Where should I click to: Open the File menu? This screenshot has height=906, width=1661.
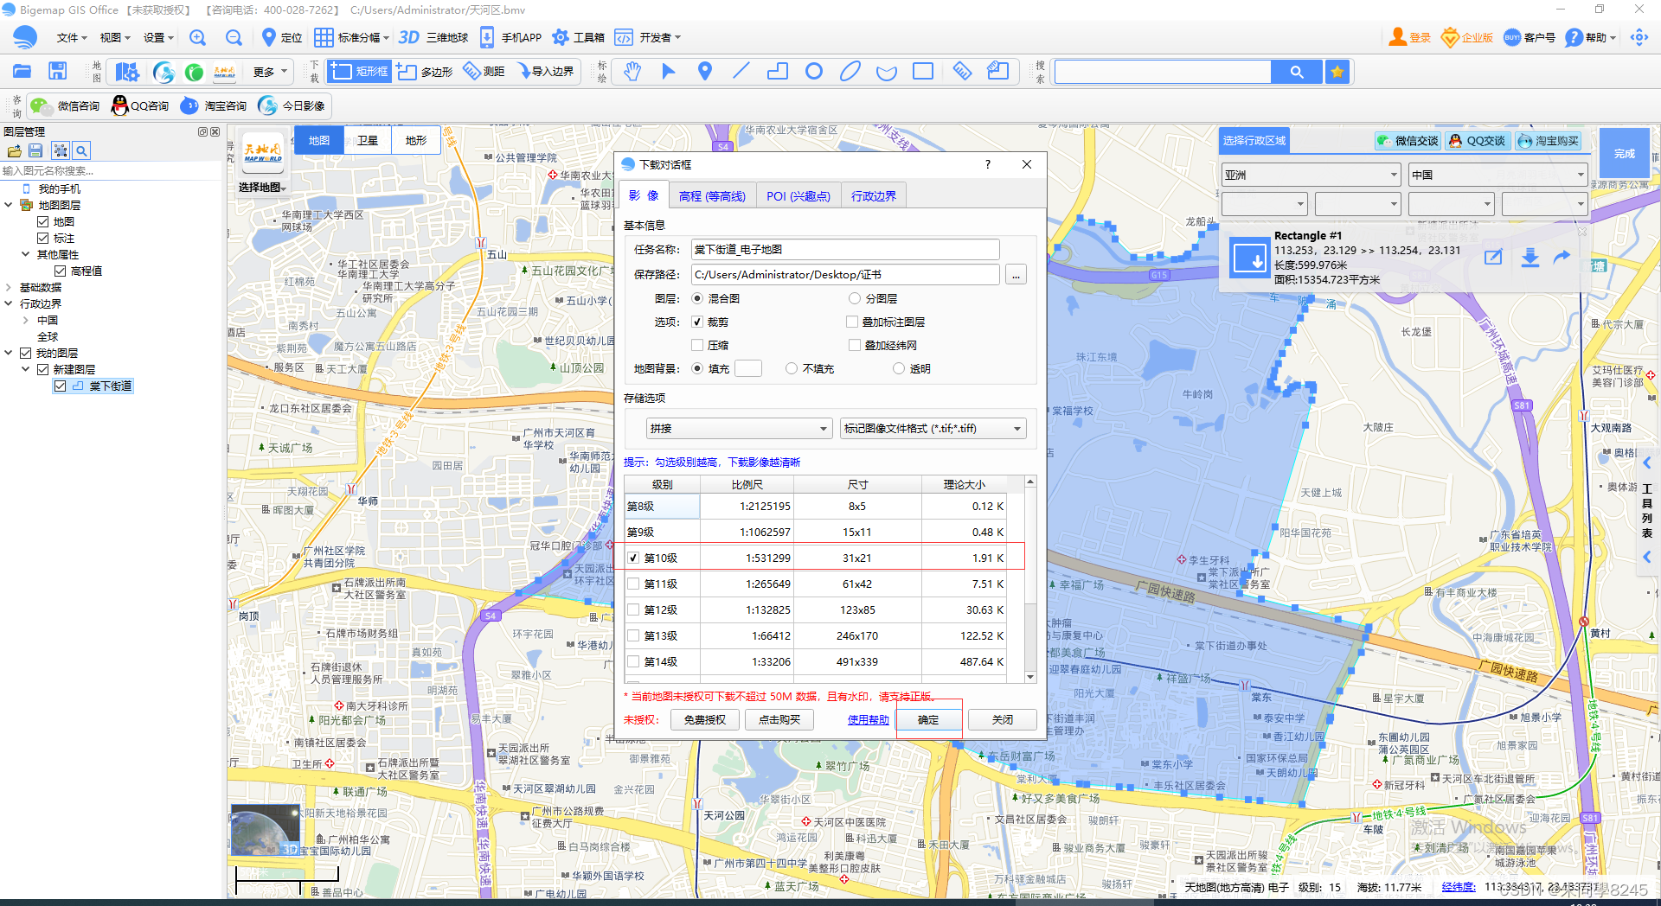[x=72, y=37]
